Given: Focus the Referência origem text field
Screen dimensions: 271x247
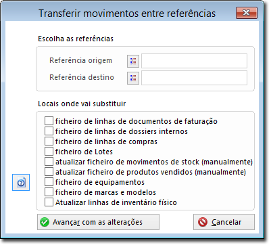Looking at the screenshot, I should click(x=194, y=61).
